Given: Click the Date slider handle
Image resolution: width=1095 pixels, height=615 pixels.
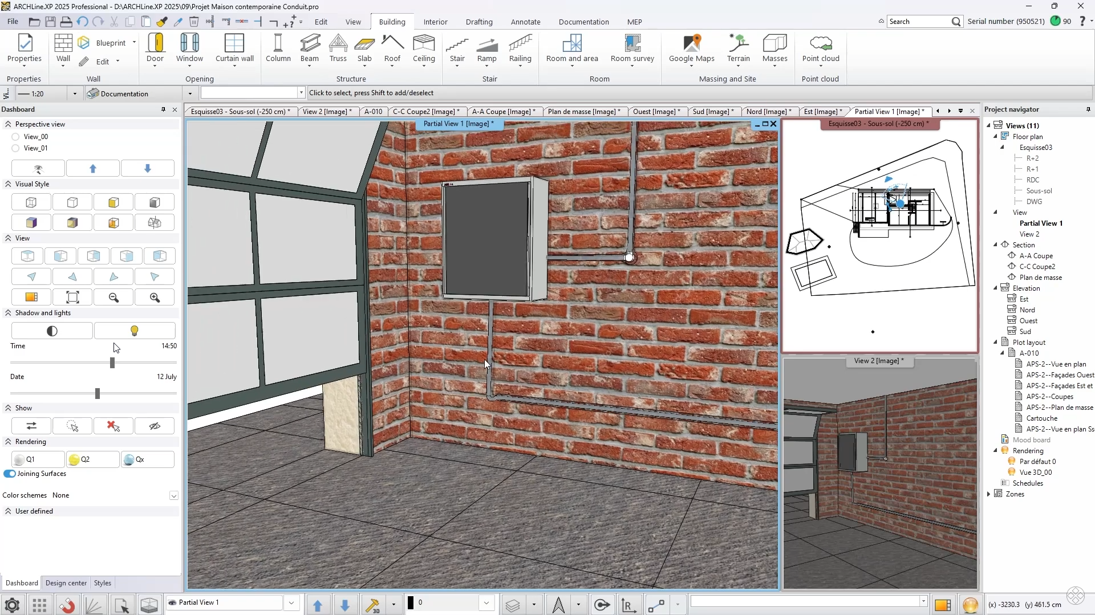Looking at the screenshot, I should 98,393.
